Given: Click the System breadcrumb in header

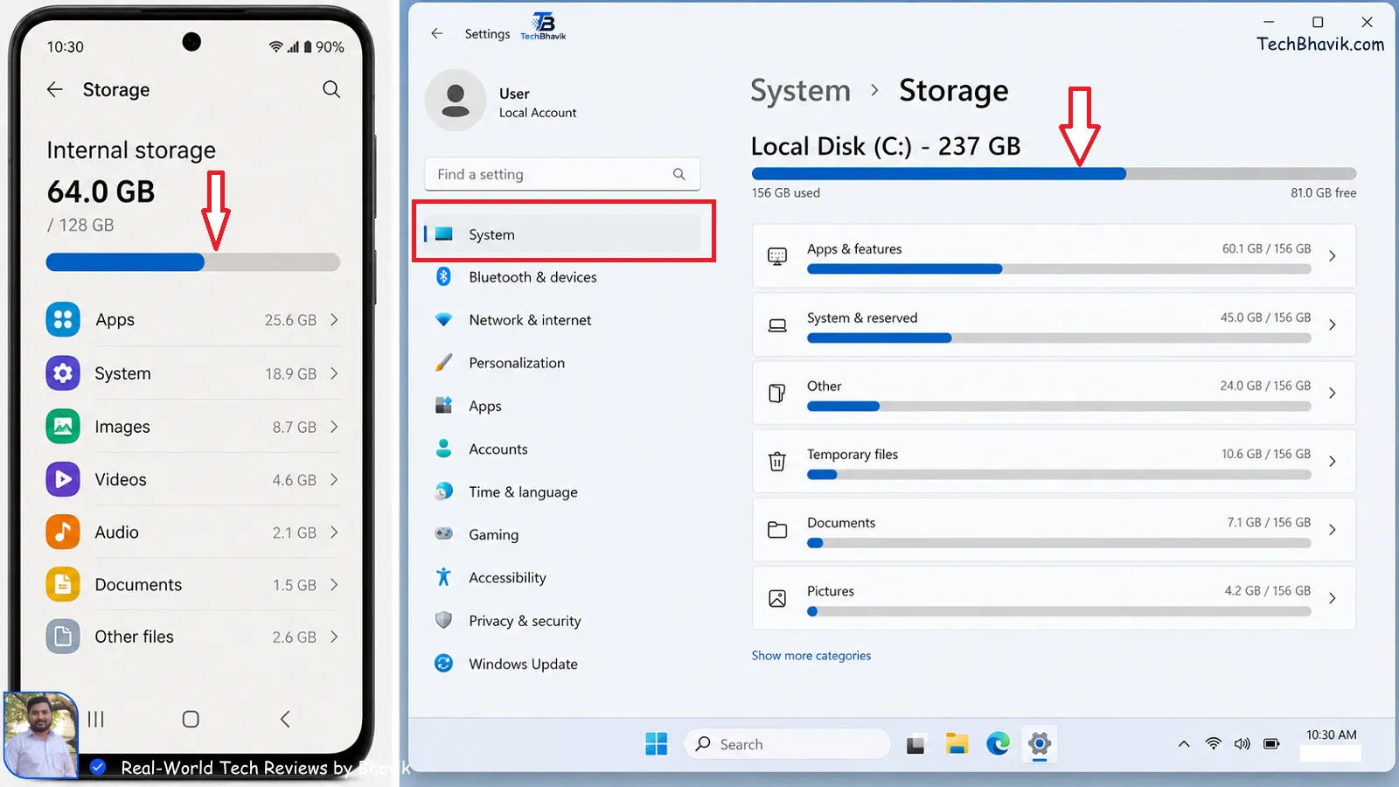Looking at the screenshot, I should (x=800, y=91).
